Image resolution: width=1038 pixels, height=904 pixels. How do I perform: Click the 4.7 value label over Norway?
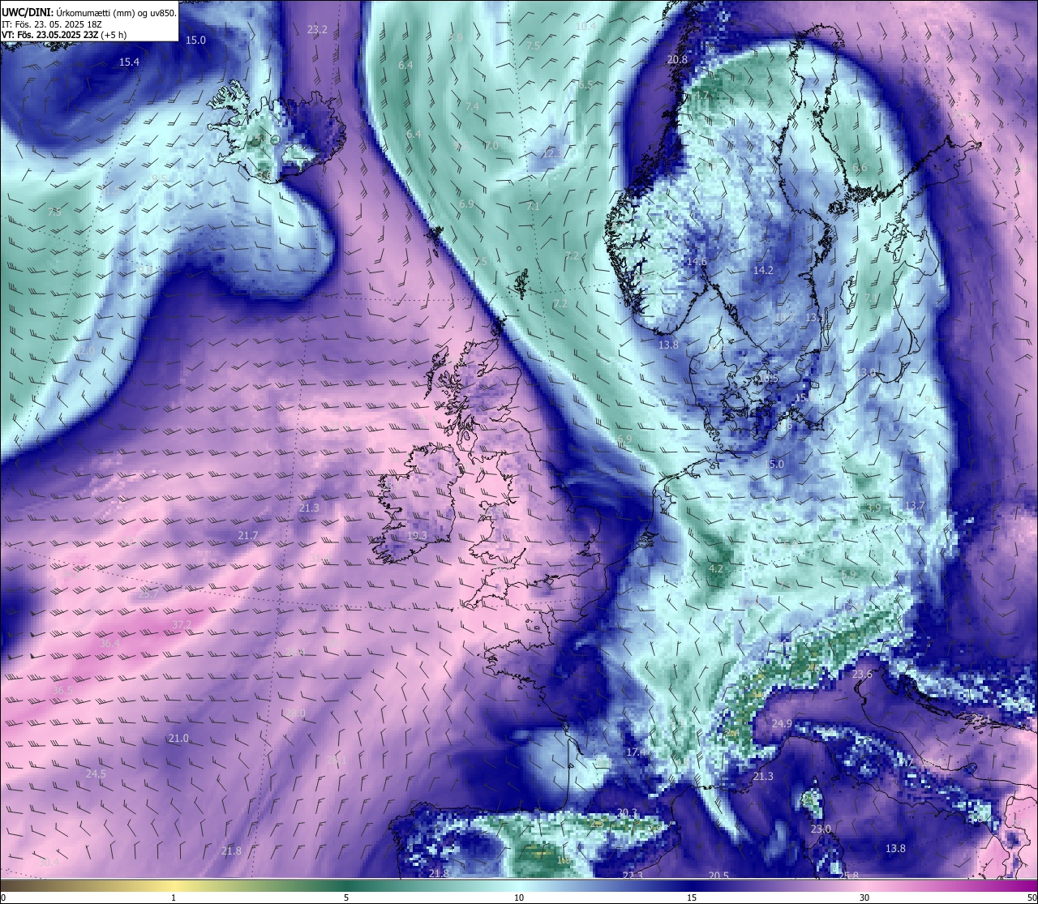tap(701, 96)
